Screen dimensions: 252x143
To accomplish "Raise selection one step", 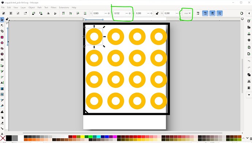I will pos(71,13).
